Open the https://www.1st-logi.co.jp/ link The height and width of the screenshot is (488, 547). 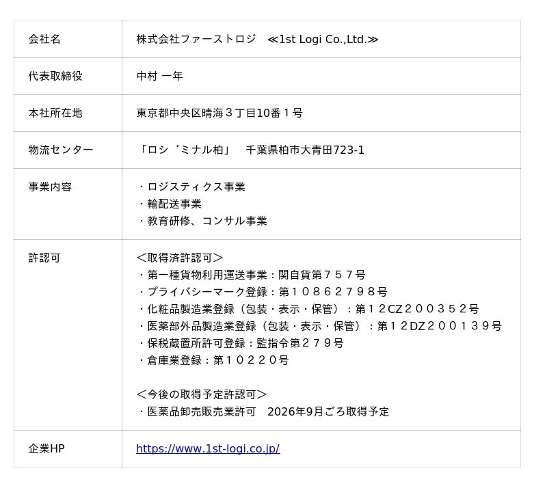(208, 448)
